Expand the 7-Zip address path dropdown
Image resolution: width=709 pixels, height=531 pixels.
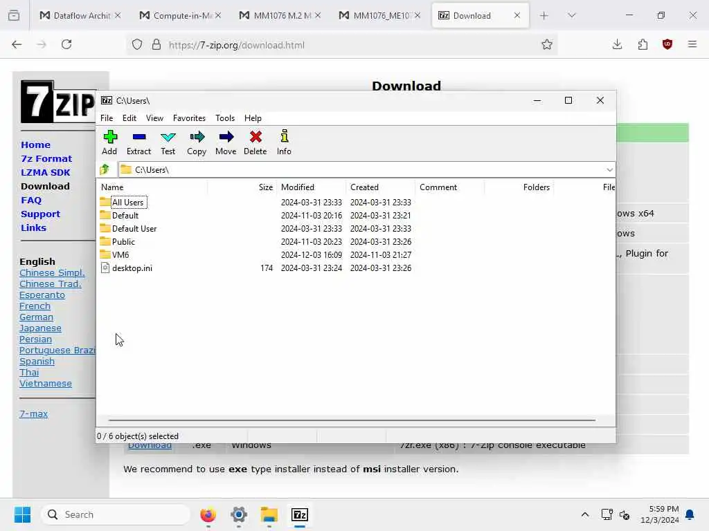click(609, 170)
